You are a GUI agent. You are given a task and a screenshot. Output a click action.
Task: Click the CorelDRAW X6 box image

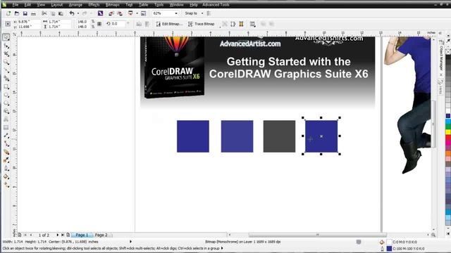(174, 67)
